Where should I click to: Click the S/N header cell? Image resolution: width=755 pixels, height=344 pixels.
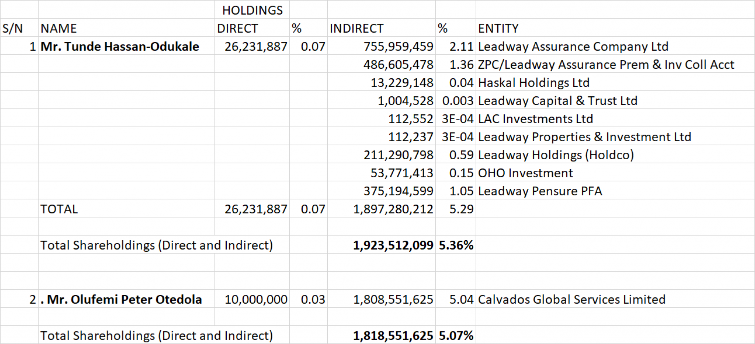click(13, 28)
